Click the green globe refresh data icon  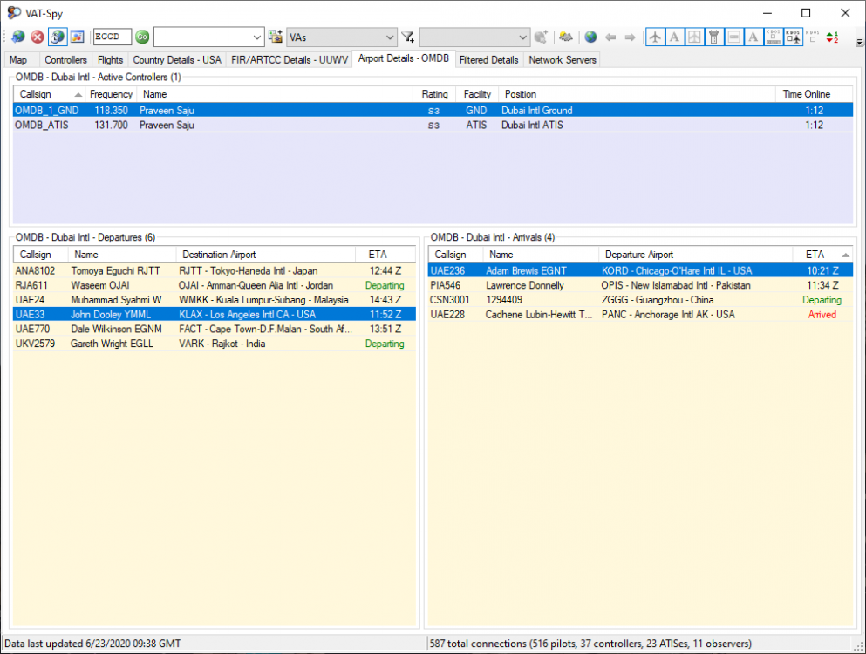[18, 37]
